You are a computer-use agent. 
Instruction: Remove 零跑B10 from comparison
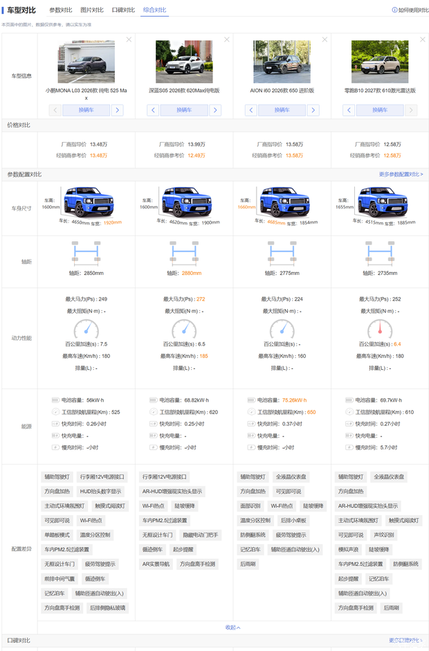[x=422, y=39]
